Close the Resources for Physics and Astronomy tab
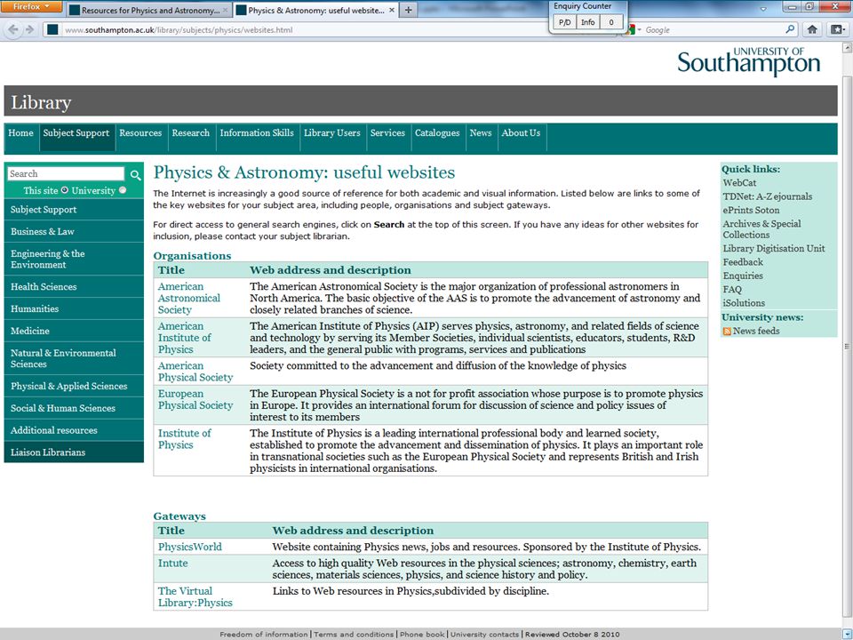The width and height of the screenshot is (853, 640). (225, 11)
